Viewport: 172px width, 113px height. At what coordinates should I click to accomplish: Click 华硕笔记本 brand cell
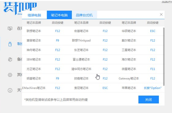(x=129, y=31)
